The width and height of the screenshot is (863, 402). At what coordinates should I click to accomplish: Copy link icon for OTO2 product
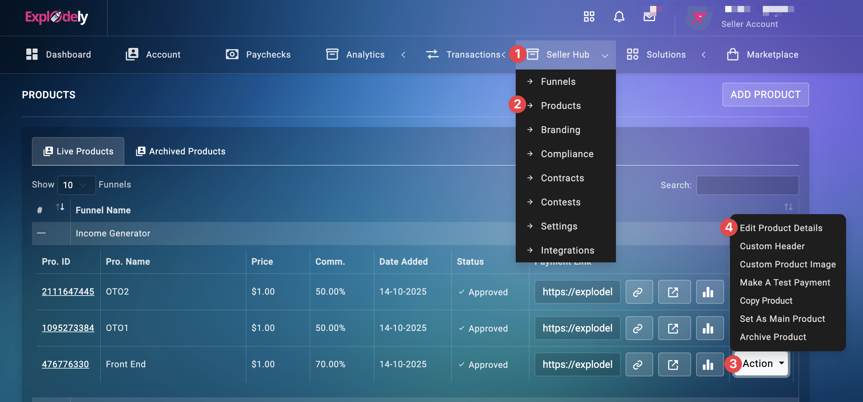coord(639,292)
